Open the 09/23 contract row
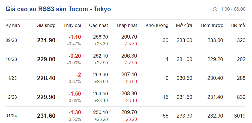Image resolution: width=252 pixels, height=123 pixels. click(11, 40)
